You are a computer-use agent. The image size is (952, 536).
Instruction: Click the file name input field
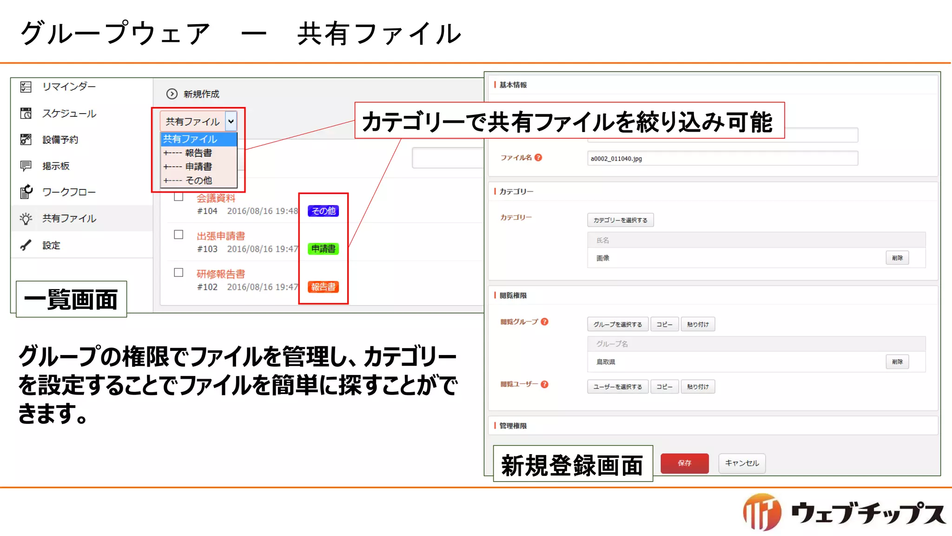(x=722, y=158)
